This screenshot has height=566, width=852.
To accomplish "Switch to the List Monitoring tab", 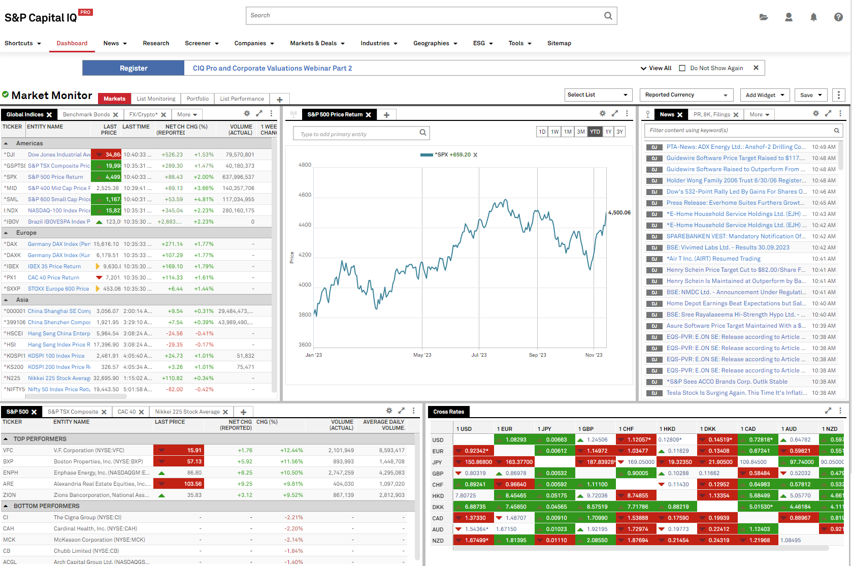I will pos(156,99).
